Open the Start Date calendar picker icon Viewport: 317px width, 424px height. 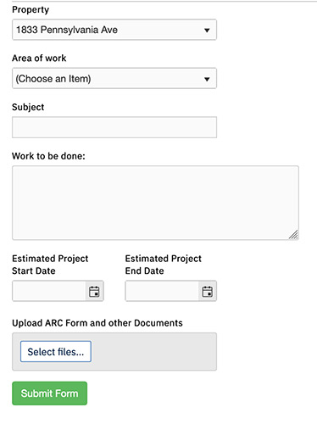pos(94,291)
